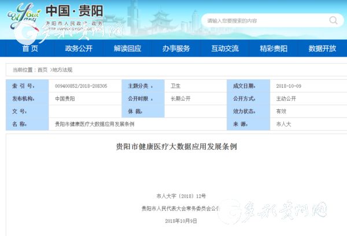This screenshot has height=236, width=347.
Task: Click the 体裁 label cell
Action: click(x=143, y=111)
